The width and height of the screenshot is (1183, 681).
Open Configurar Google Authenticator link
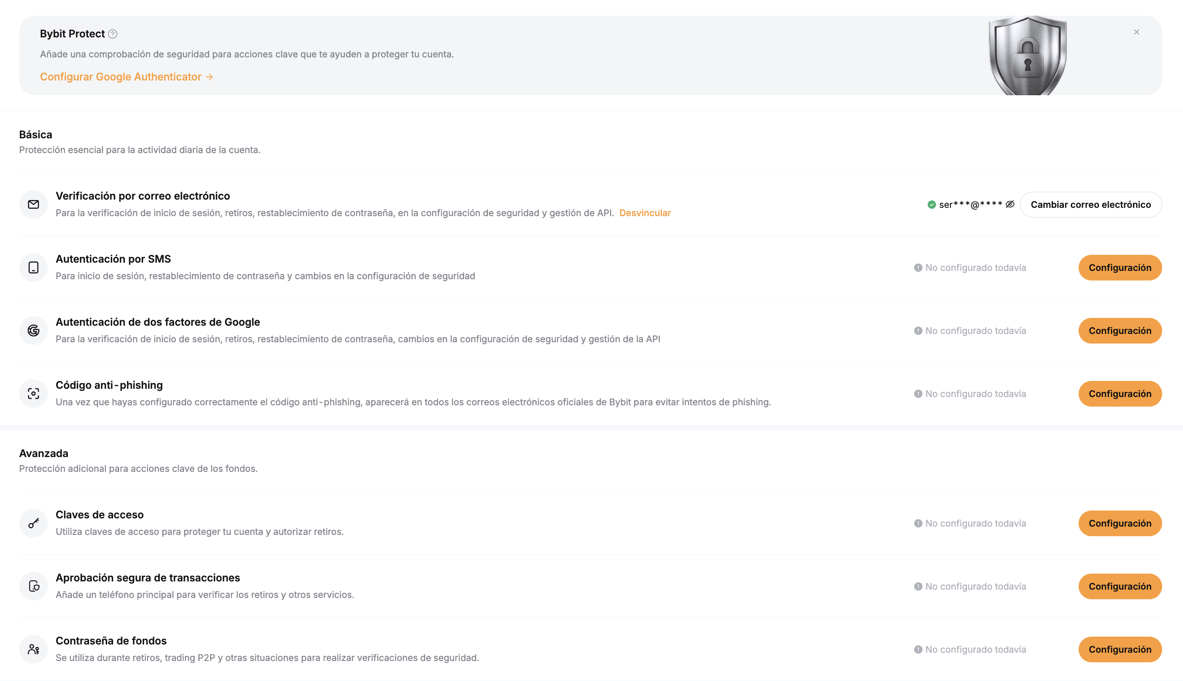(x=126, y=77)
